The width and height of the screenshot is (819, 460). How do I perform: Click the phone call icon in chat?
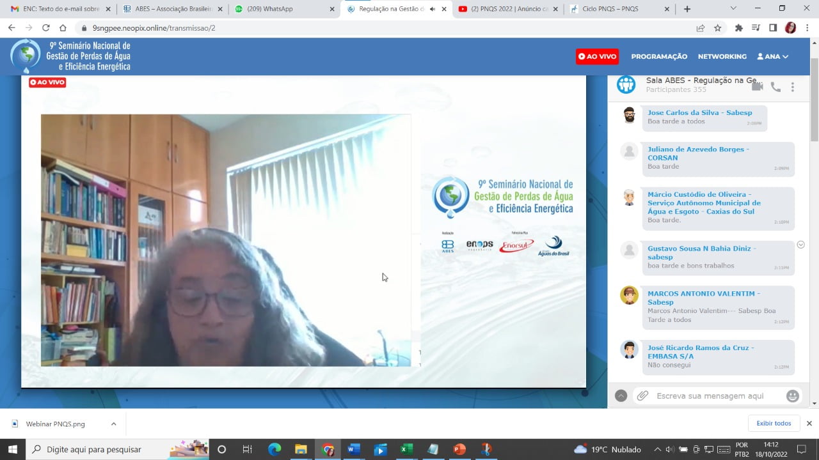[775, 87]
